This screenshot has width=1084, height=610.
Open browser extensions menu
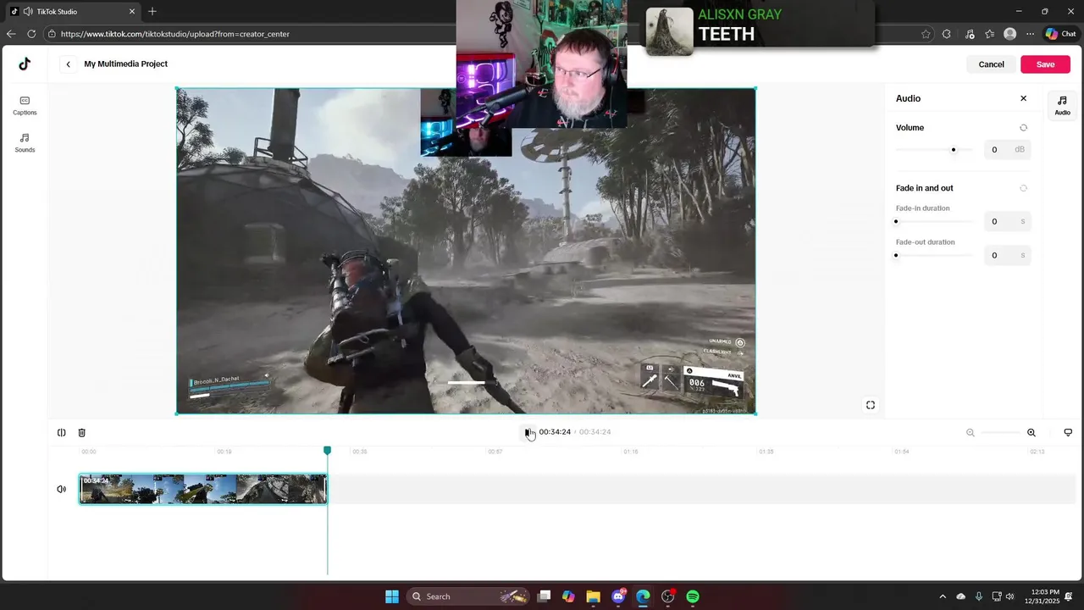(x=947, y=34)
